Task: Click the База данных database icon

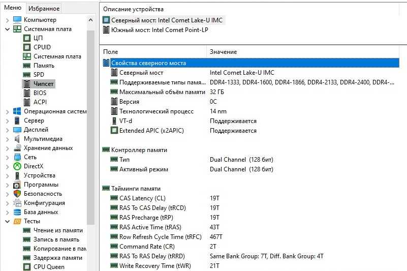Action: [17, 212]
